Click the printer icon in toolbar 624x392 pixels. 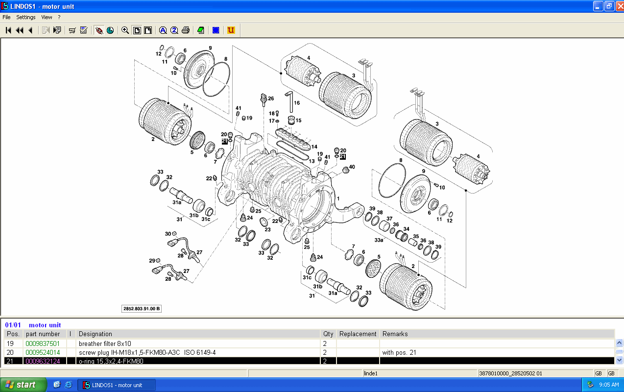[186, 30]
